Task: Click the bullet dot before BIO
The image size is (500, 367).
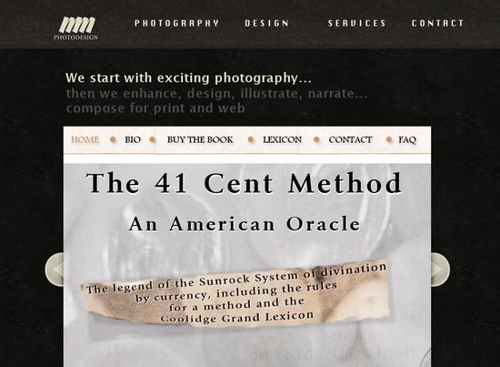Action: click(x=113, y=139)
